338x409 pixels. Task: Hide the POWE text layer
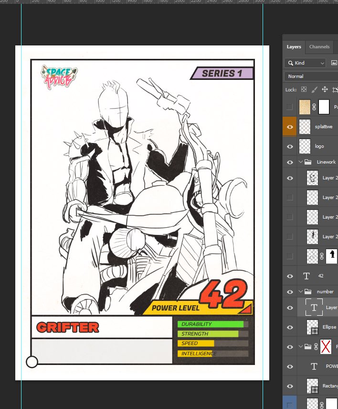pos(290,366)
